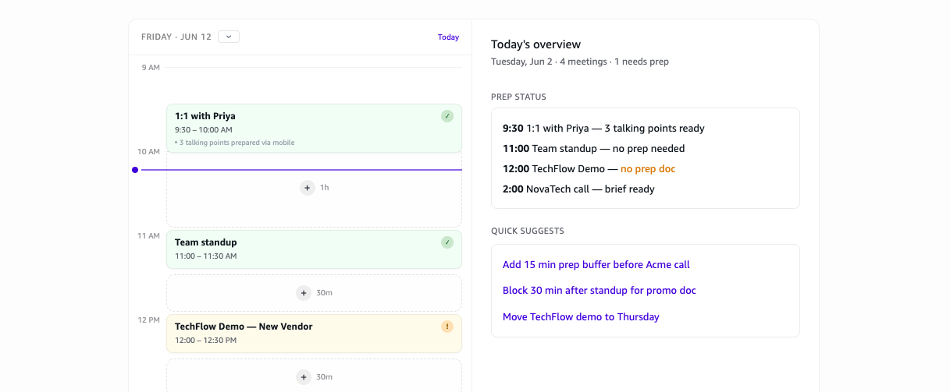Screen dimensions: 950x392
Task: Open the TechFlow Demo — New Vendor event
Action: (x=314, y=334)
